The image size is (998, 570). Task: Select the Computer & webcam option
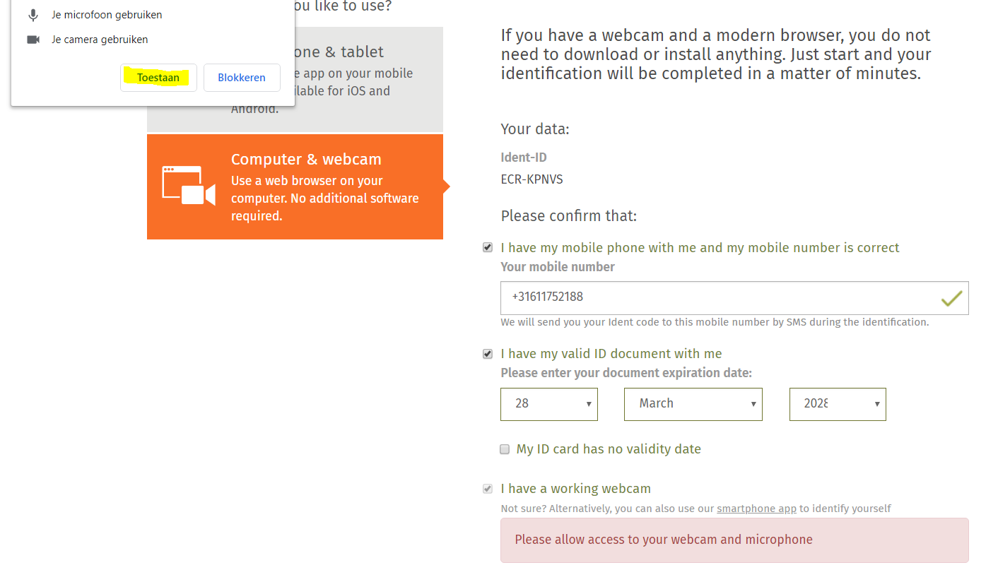295,186
